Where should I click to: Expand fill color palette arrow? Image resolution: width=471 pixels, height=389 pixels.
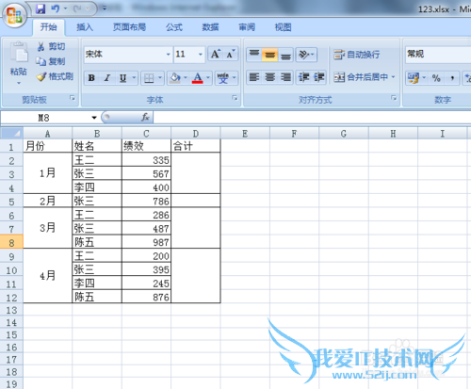(x=186, y=77)
